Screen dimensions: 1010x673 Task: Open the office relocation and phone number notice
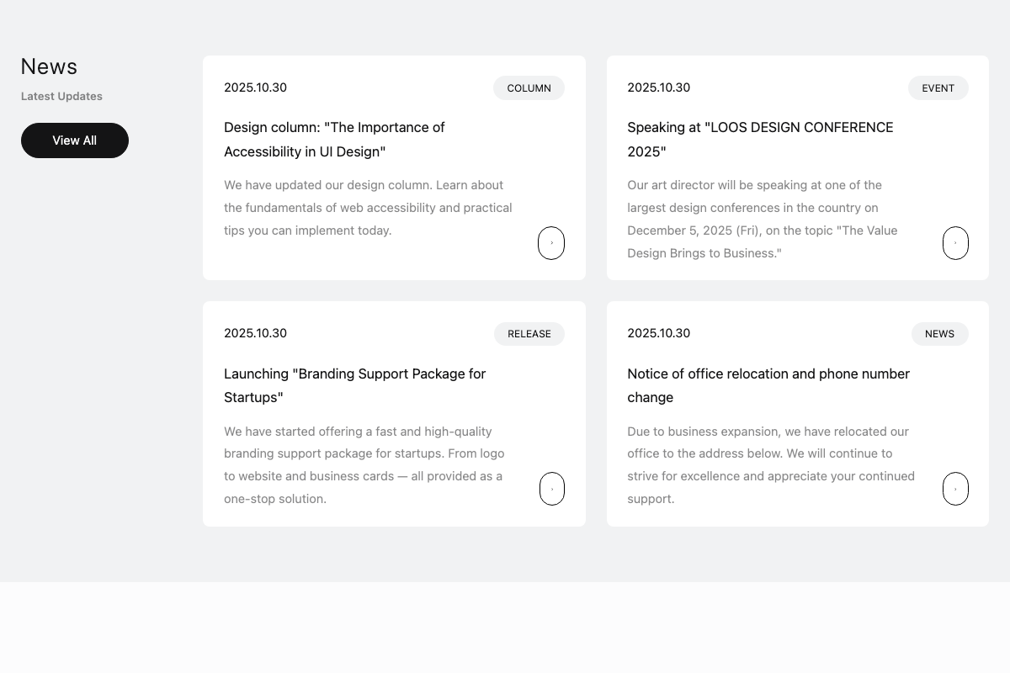click(x=768, y=385)
